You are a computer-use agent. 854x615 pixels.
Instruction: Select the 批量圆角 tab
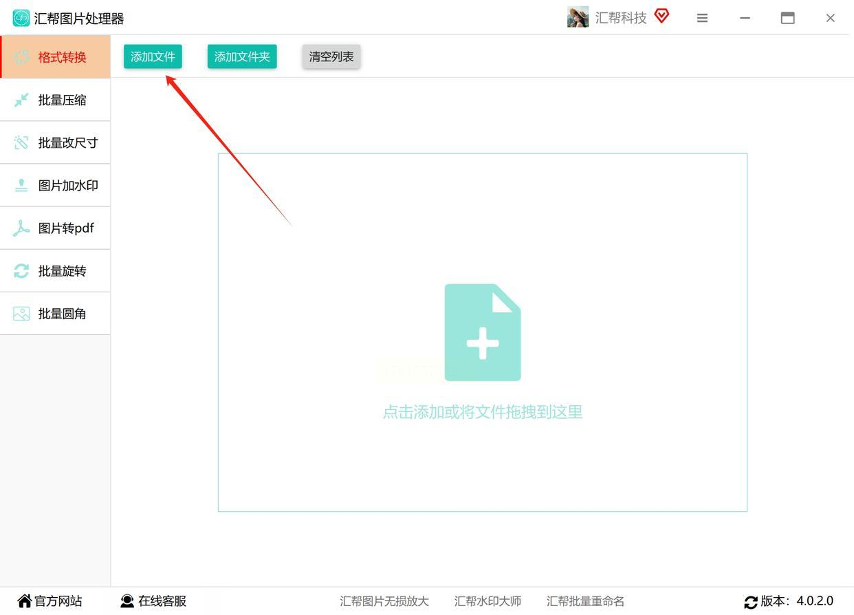click(55, 314)
